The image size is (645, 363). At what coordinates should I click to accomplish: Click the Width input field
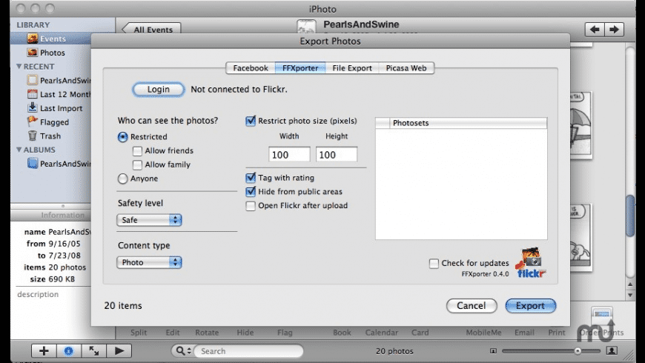pos(289,155)
